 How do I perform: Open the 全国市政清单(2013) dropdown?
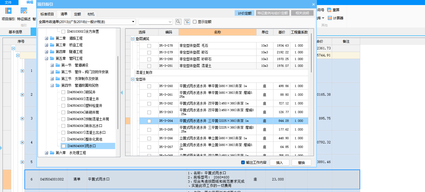click(133, 22)
